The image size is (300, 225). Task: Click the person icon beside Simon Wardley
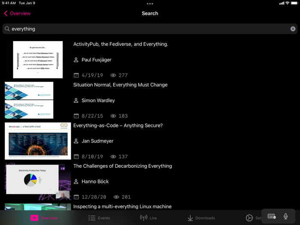(x=76, y=100)
